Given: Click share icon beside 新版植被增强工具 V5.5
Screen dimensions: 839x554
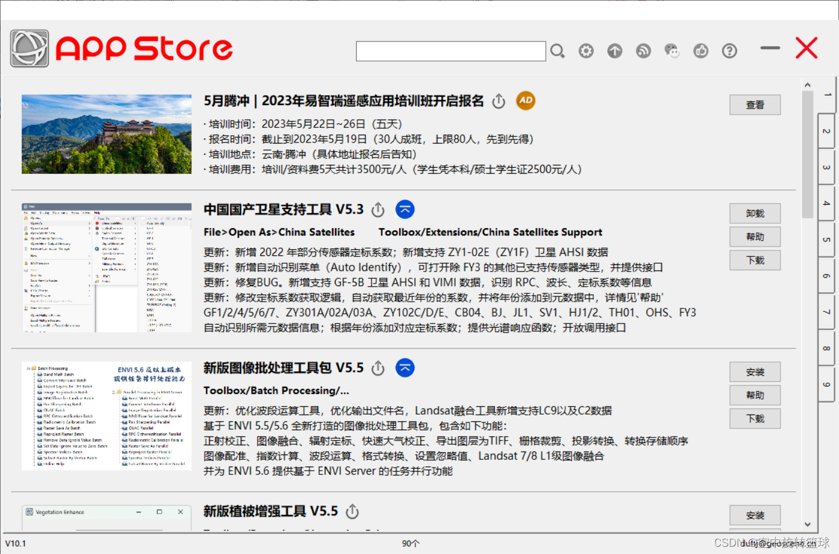Looking at the screenshot, I should (x=353, y=512).
